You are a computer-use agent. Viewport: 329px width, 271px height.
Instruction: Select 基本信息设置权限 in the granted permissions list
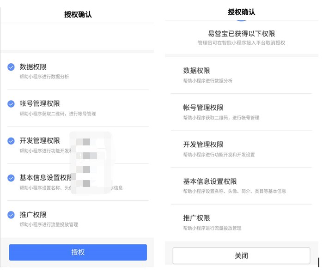click(210, 181)
